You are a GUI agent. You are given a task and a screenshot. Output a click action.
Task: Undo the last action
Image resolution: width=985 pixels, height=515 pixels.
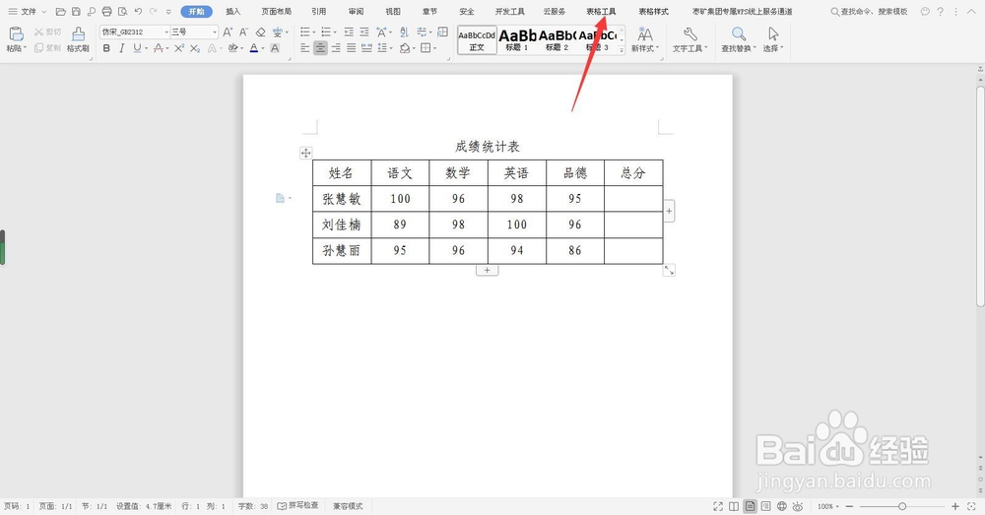point(138,11)
